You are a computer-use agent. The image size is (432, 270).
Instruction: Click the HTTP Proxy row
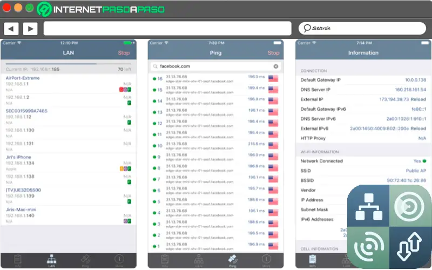[363, 138]
